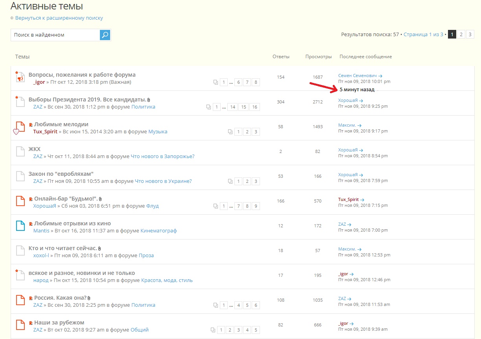Go to the last post arrow next to Максим. in Любимые мелодии

359,125
